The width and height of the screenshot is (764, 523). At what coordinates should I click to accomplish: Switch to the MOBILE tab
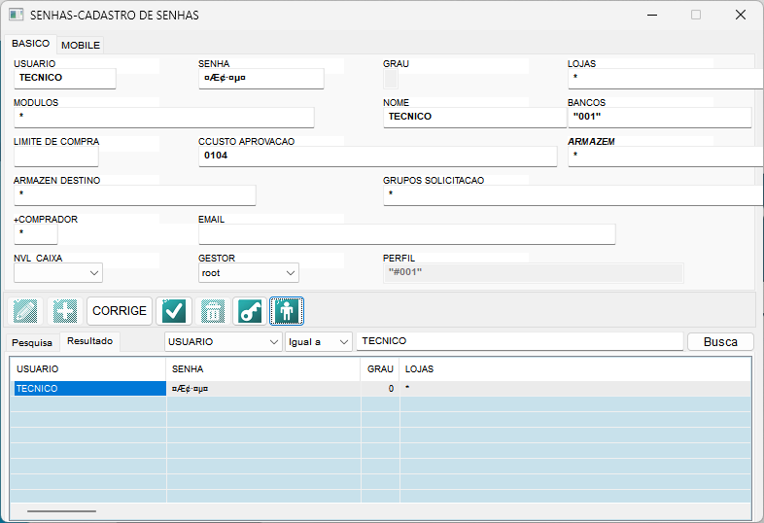click(81, 45)
